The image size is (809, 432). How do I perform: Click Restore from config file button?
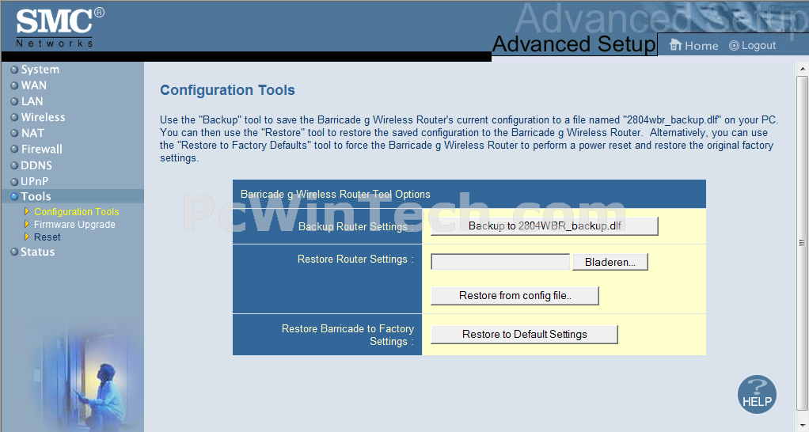[x=515, y=295]
